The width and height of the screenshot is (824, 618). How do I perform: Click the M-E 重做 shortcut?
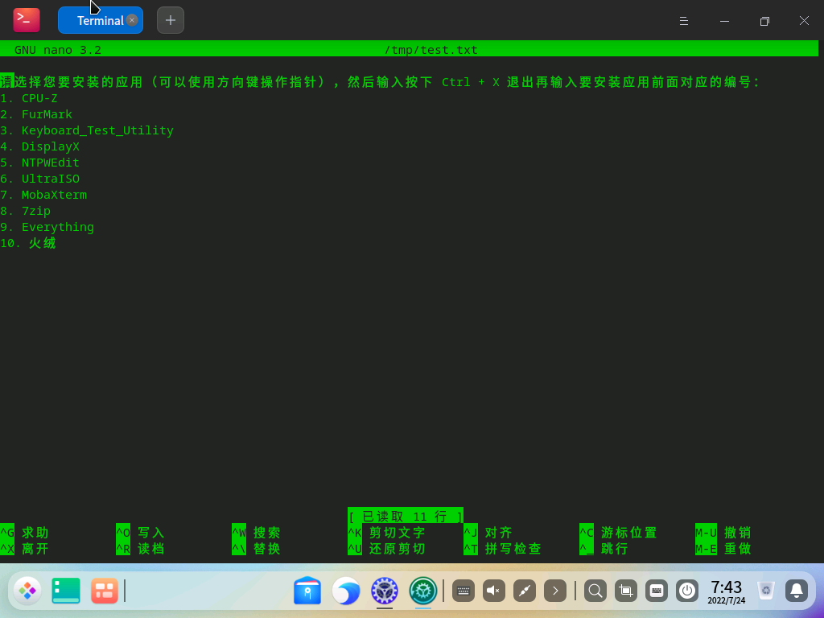click(x=723, y=549)
